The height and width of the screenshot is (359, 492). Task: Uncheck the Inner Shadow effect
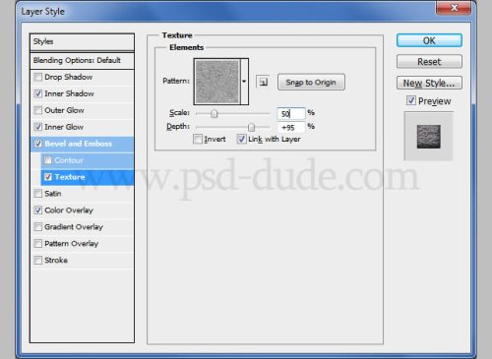(38, 93)
